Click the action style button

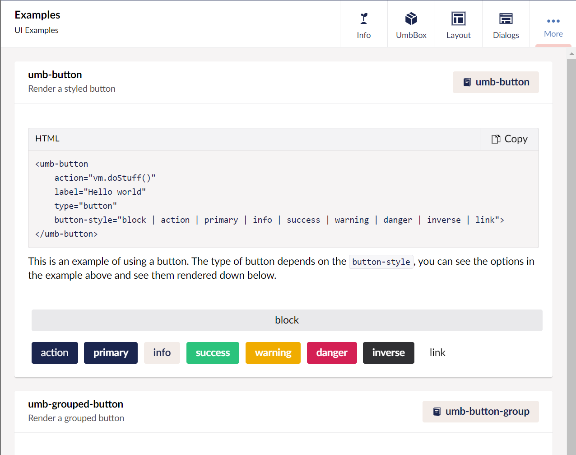[55, 353]
